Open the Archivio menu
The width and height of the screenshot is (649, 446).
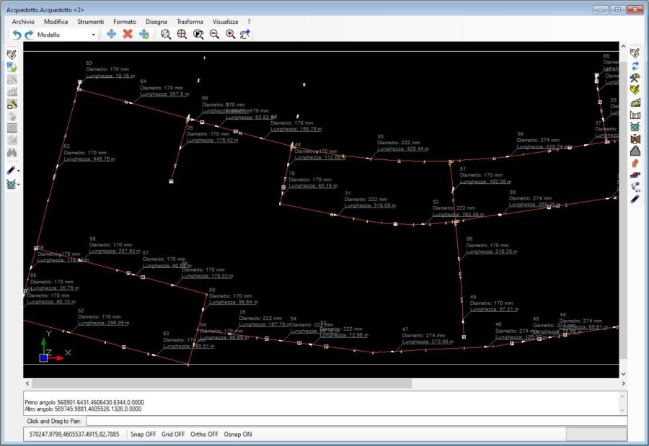click(x=23, y=22)
